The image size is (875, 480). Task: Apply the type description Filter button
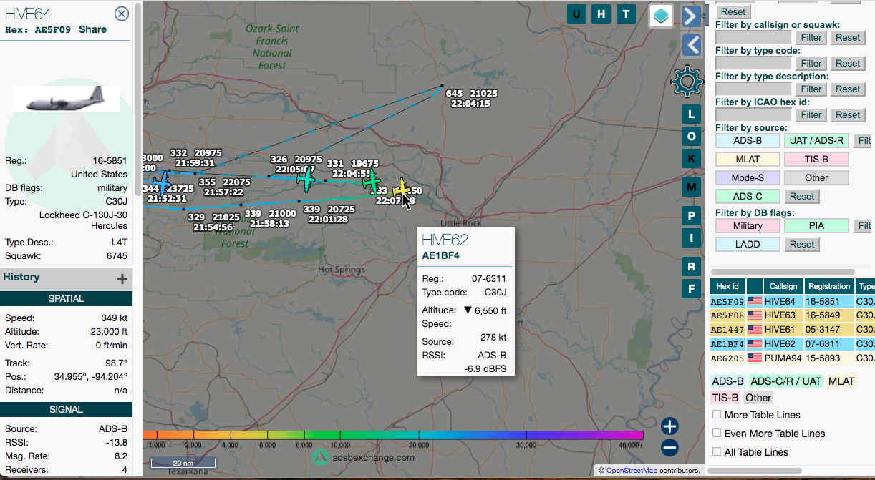click(811, 89)
